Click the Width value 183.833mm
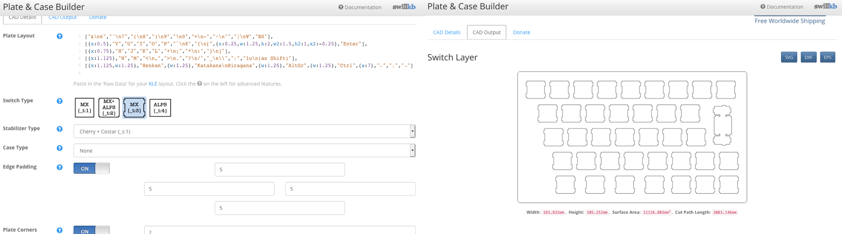Image resolution: width=842 pixels, height=234 pixels. (x=553, y=213)
